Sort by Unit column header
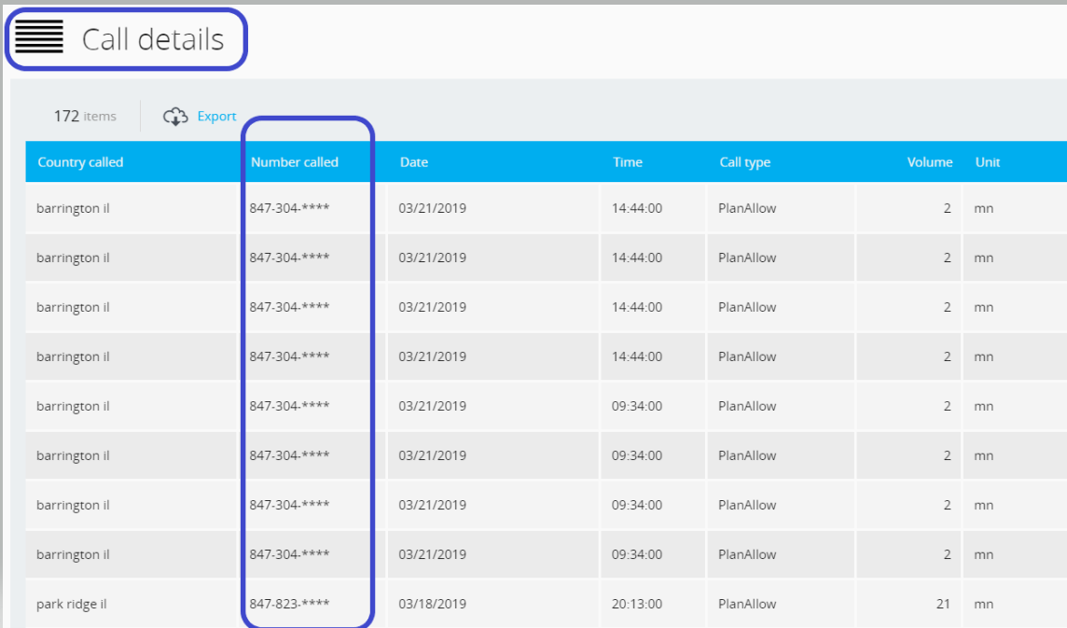 [987, 162]
